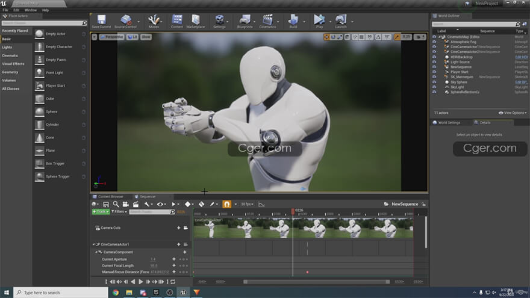This screenshot has height=298, width=530.
Task: Open the File menu
Action: tap(5, 10)
